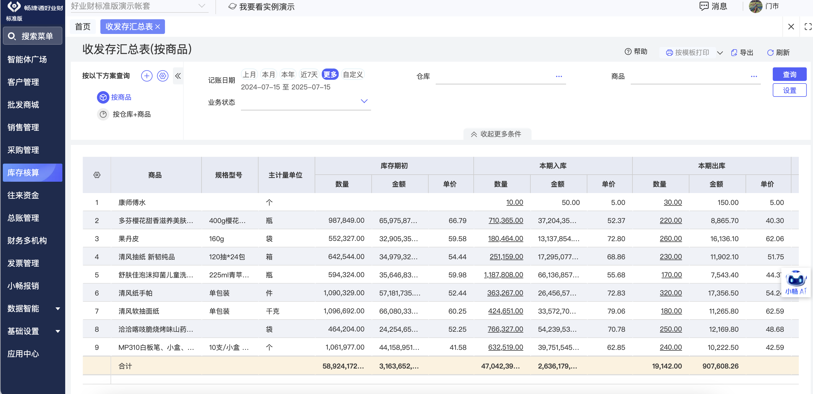The width and height of the screenshot is (813, 394).
Task: Click the 刷新 refresh icon
Action: pos(770,53)
